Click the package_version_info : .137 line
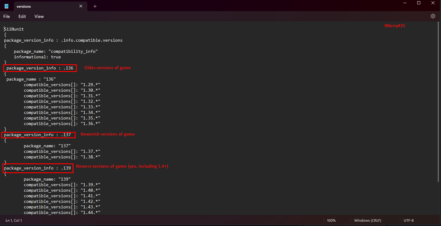441x226 pixels. pos(37,135)
